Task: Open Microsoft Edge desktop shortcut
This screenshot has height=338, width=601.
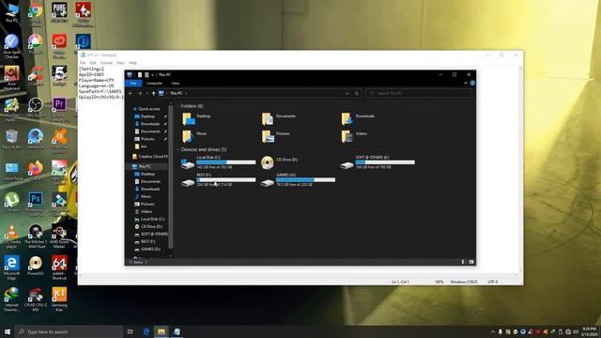Action: [x=11, y=268]
